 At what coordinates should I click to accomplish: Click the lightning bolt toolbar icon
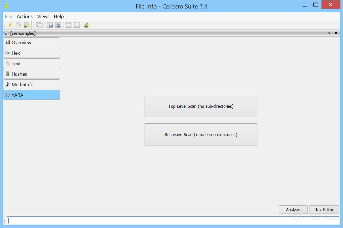tap(10, 25)
